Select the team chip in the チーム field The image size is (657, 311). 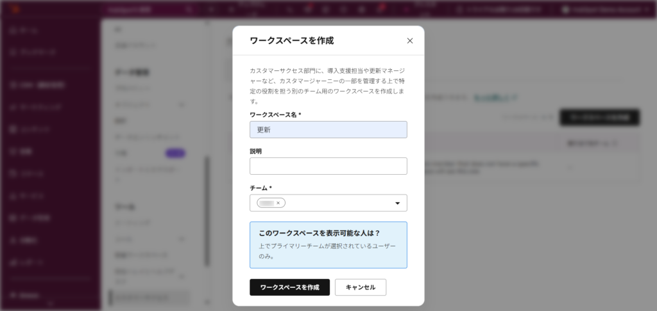(x=271, y=203)
